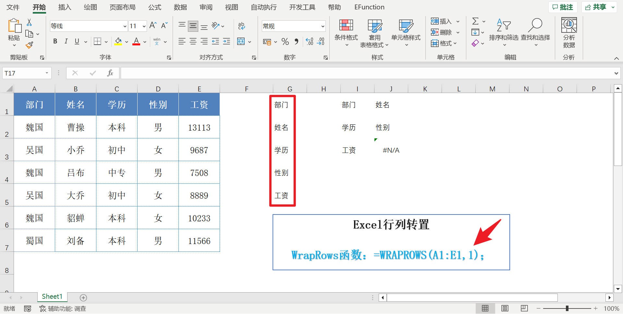Open the number format 常规 dropdown

323,26
